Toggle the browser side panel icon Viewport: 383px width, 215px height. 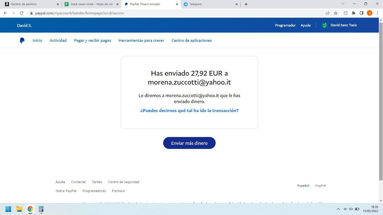(x=361, y=13)
